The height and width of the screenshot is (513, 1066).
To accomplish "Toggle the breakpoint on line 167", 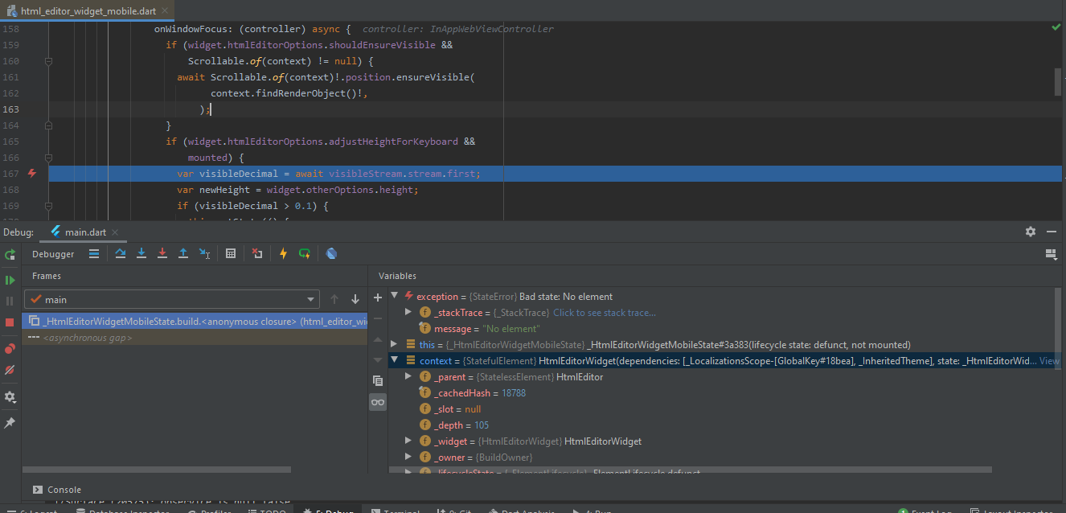I will 31,173.
